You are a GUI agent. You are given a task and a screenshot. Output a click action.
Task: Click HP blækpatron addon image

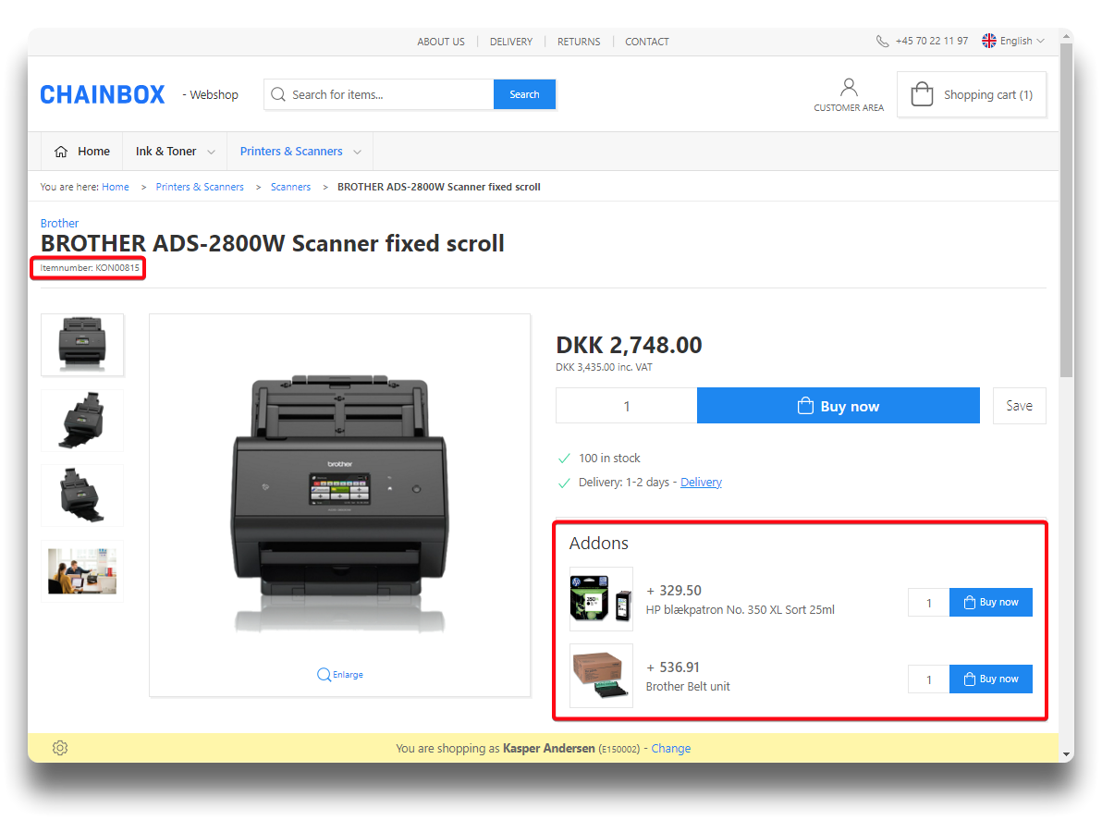pos(601,599)
